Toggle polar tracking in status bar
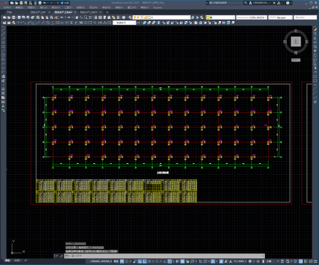Screen dimensions: 319x265 (x=149, y=261)
